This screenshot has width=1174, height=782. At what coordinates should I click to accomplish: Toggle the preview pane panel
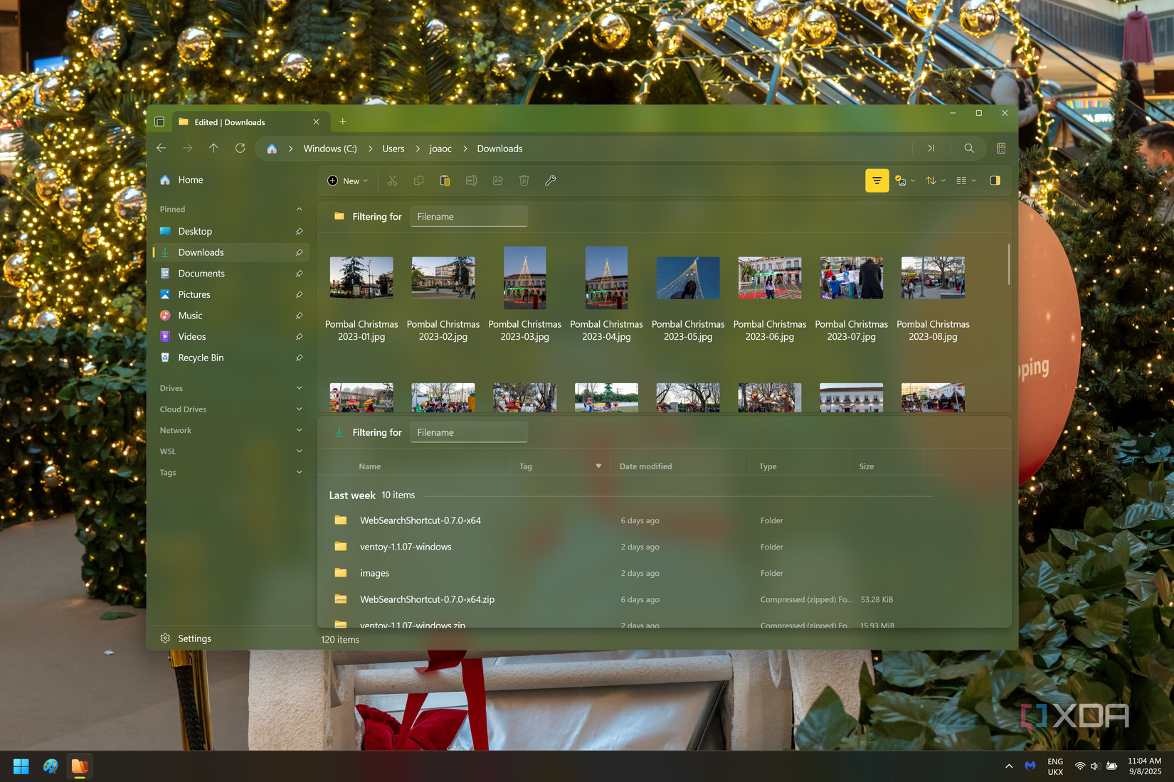point(994,180)
